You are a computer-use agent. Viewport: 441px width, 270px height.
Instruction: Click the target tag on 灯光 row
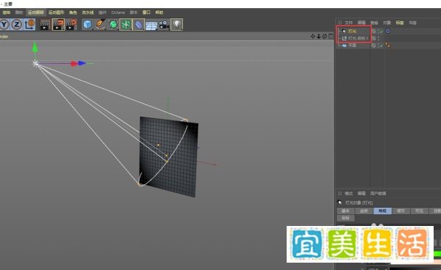tap(388, 31)
